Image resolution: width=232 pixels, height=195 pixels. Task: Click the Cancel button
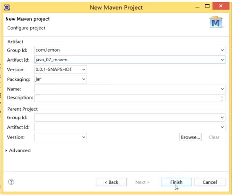[x=210, y=182]
